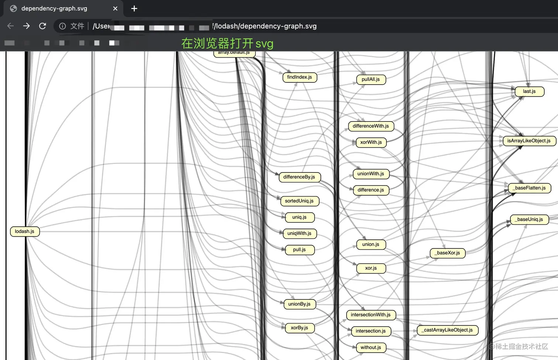Viewport: 558px width, 360px height.
Task: Click the intersectionWith.js node
Action: pos(371,315)
